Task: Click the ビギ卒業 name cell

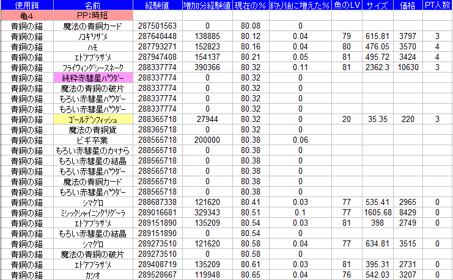Action: (x=92, y=140)
